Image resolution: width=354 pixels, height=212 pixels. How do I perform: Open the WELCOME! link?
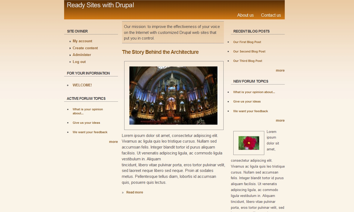point(82,85)
